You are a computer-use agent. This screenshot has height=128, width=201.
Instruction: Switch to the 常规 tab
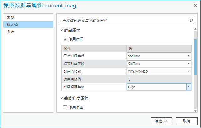click(11, 17)
